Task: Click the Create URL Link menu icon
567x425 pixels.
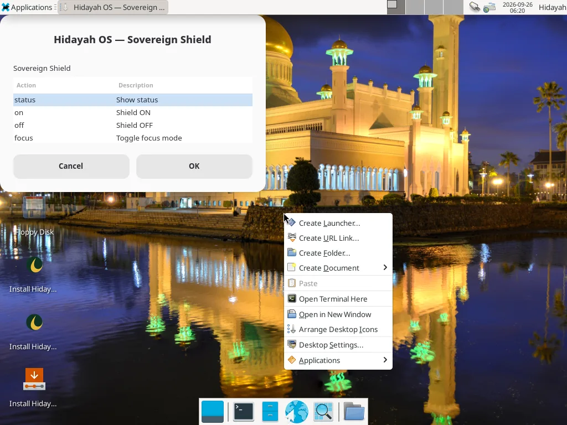Action: pyautogui.click(x=292, y=237)
